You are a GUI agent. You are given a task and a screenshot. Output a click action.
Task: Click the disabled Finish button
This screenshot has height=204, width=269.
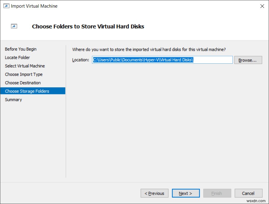(x=217, y=193)
